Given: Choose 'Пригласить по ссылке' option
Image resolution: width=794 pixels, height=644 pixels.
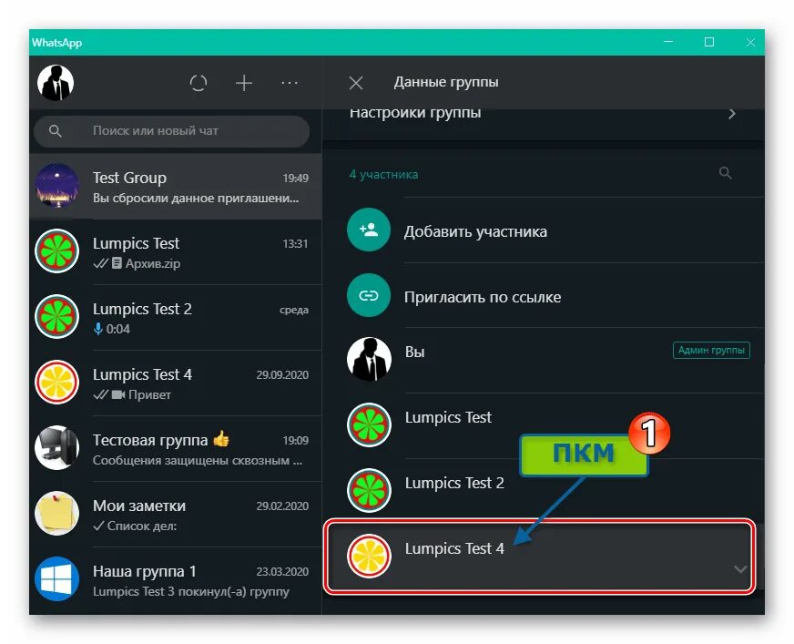Looking at the screenshot, I should pyautogui.click(x=483, y=298).
